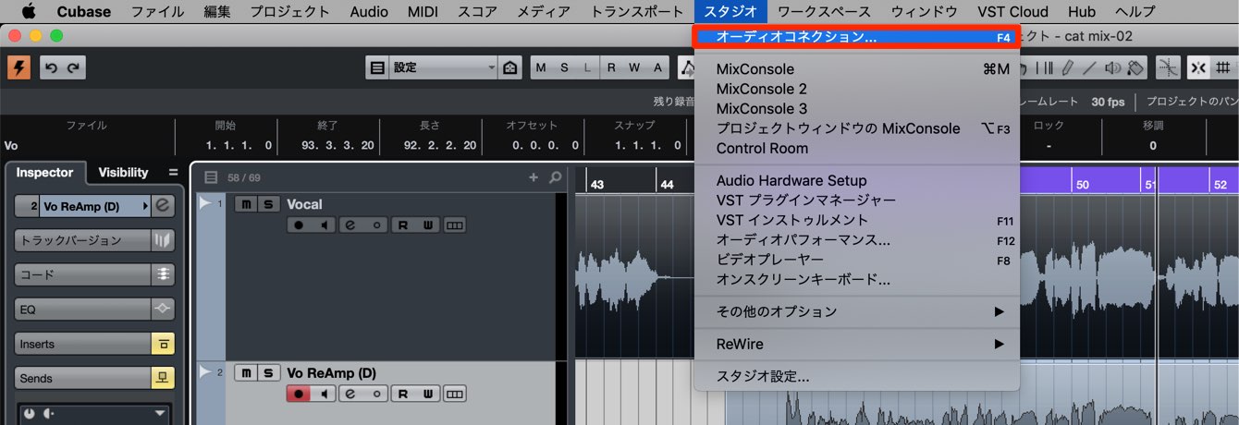Click bar 50 on the timeline ruler
The height and width of the screenshot is (425, 1239).
1083,185
